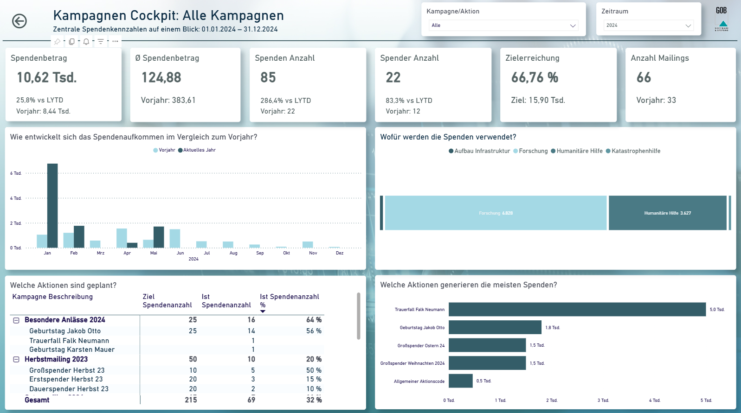Select the Trauerfall Falk Neumann bar
The width and height of the screenshot is (741, 413).
coord(577,310)
